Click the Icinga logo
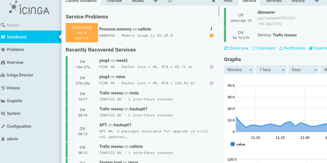Screen dimensions: 327x163 [29, 8]
